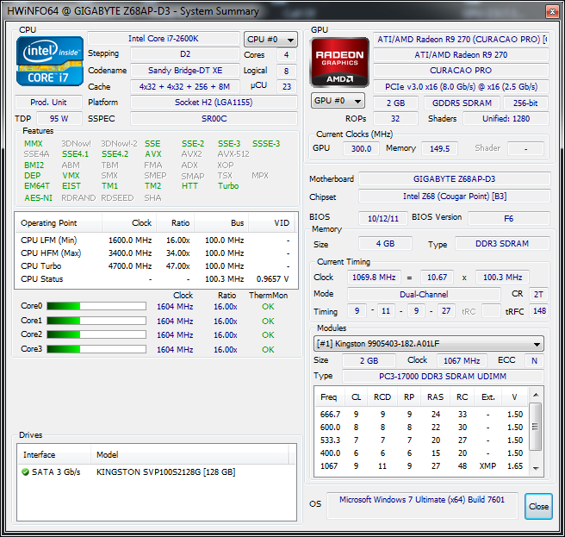Open the GPU #0 selector dropdown

pos(338,101)
